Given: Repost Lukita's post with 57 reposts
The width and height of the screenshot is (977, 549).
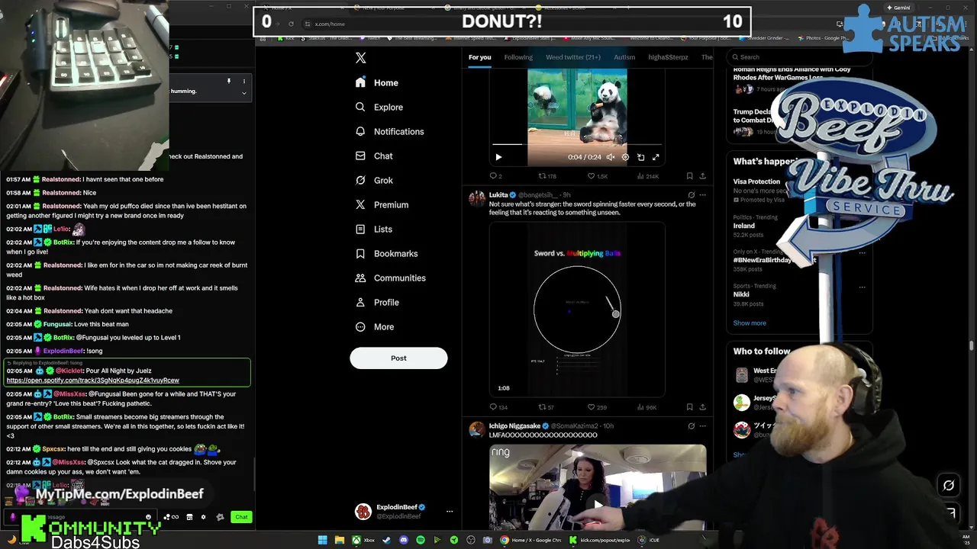Looking at the screenshot, I should pos(547,407).
